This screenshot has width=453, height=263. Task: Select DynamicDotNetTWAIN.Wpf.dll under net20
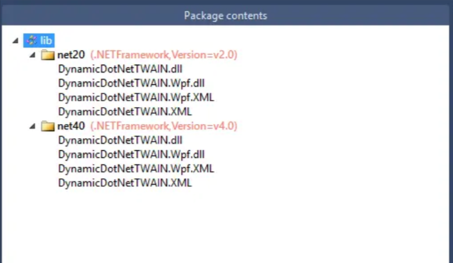click(x=131, y=83)
